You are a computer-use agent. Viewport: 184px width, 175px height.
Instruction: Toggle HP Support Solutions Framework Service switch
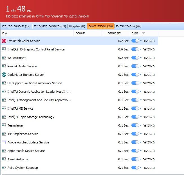click(135, 83)
